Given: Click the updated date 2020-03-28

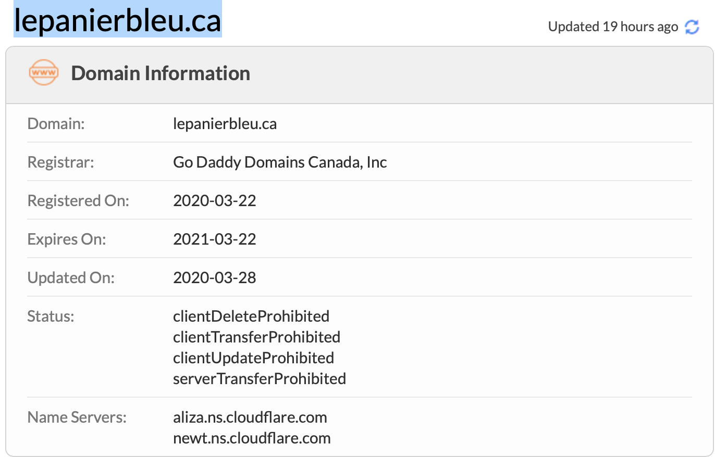Looking at the screenshot, I should click(215, 278).
